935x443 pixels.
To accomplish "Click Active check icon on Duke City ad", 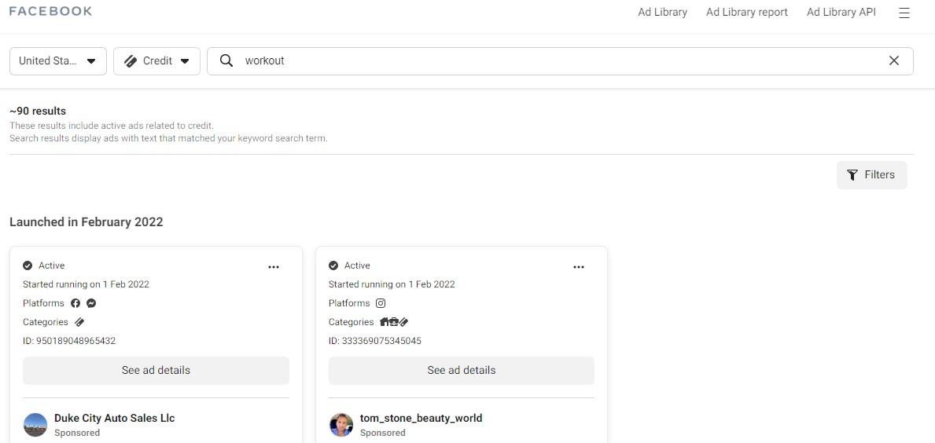I will [28, 265].
